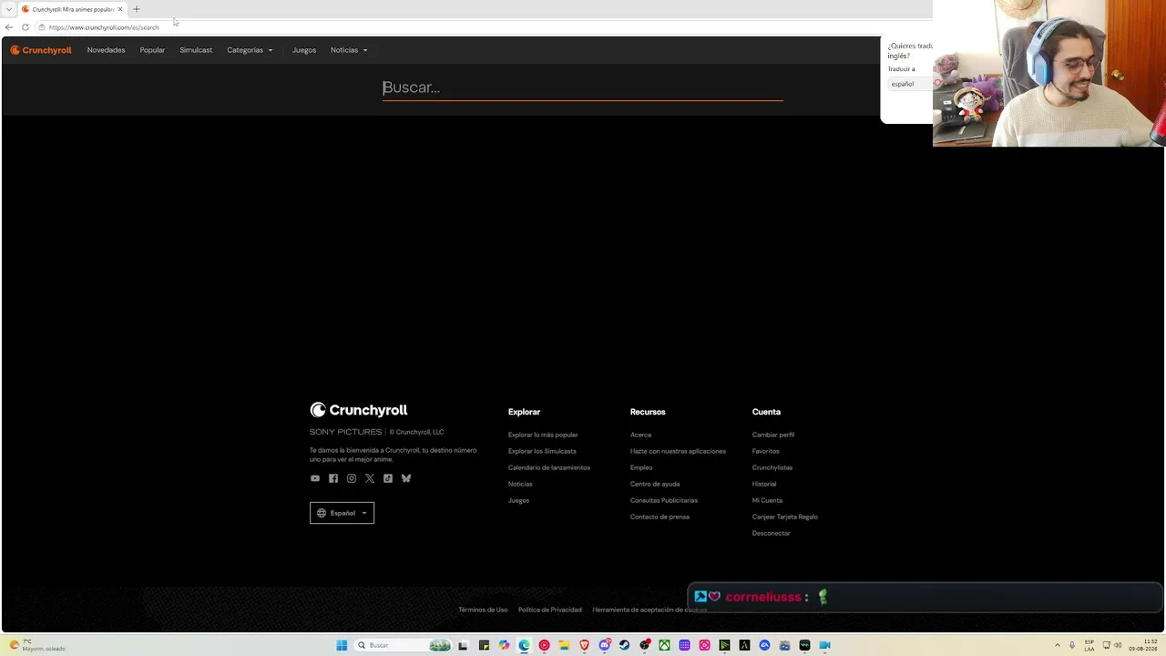Open the Español language selector

click(x=342, y=513)
